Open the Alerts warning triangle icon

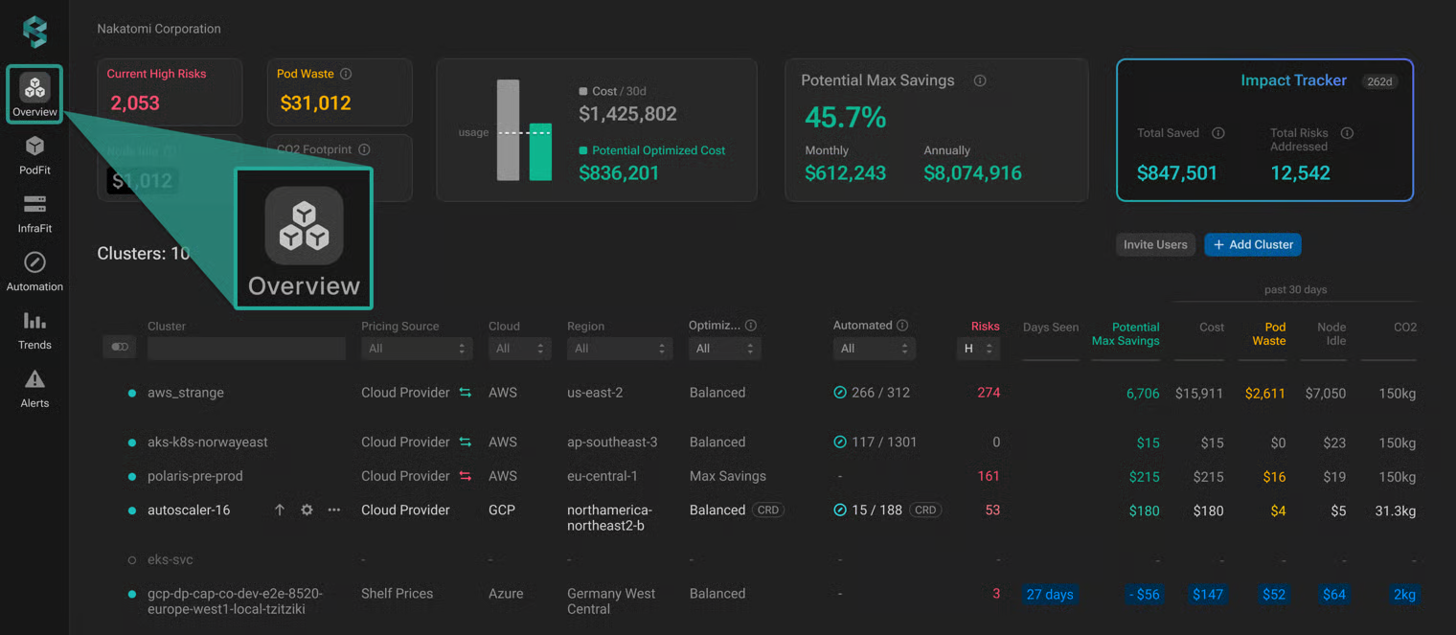point(34,379)
